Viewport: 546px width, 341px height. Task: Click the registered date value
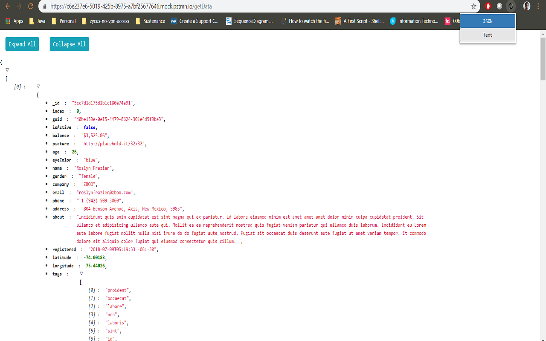pyautogui.click(x=123, y=249)
